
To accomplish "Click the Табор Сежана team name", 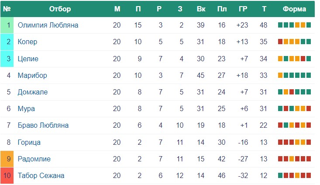I will click(x=41, y=175).
